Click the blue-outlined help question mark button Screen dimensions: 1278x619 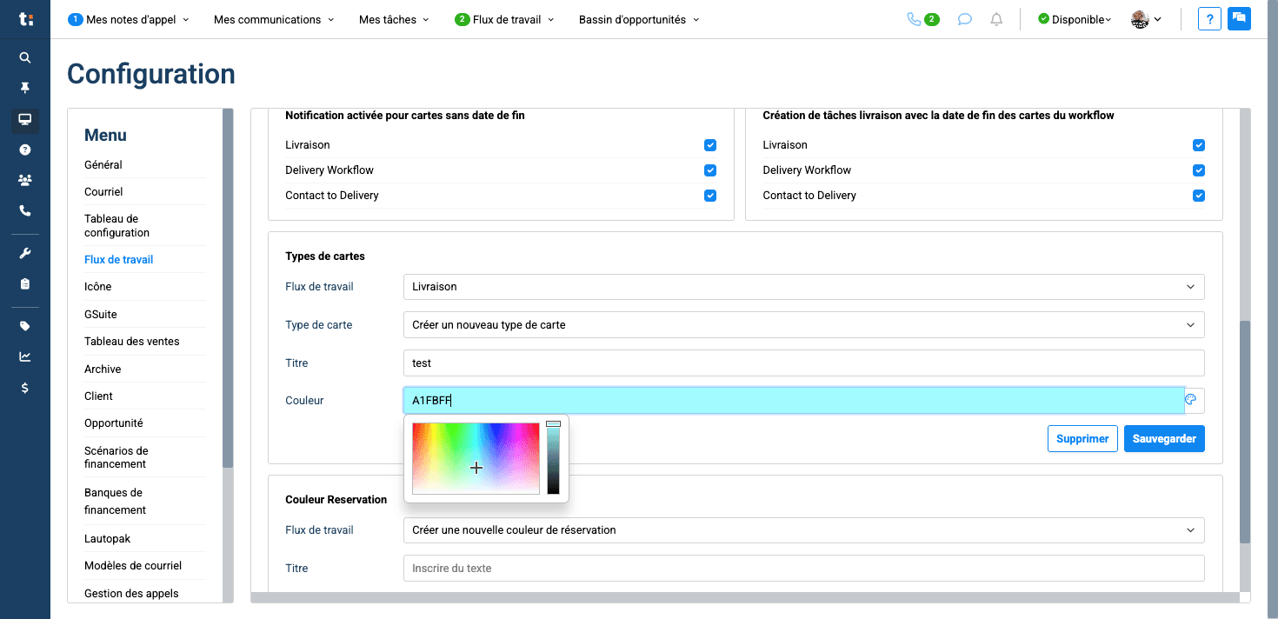[1209, 19]
